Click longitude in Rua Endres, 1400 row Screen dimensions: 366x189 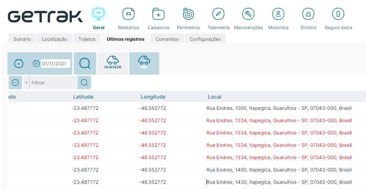tap(152, 170)
